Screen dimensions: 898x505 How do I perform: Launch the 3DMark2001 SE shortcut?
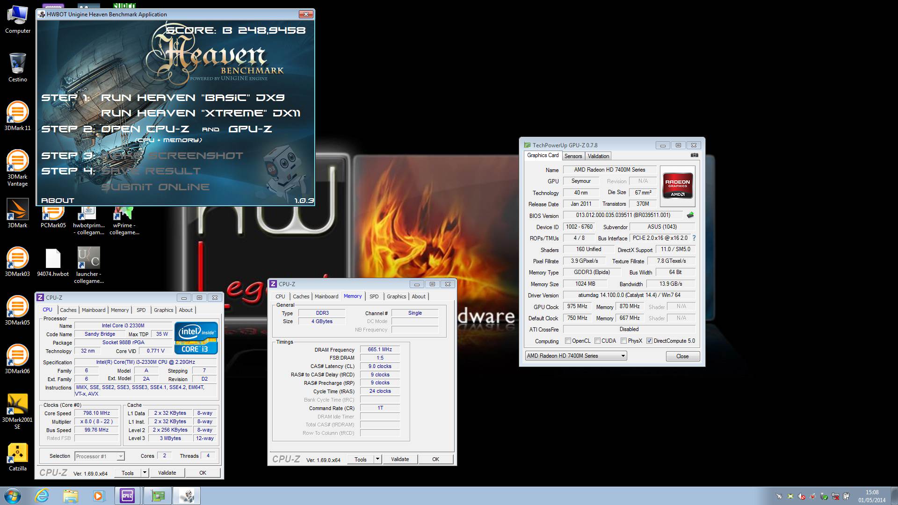click(x=17, y=411)
